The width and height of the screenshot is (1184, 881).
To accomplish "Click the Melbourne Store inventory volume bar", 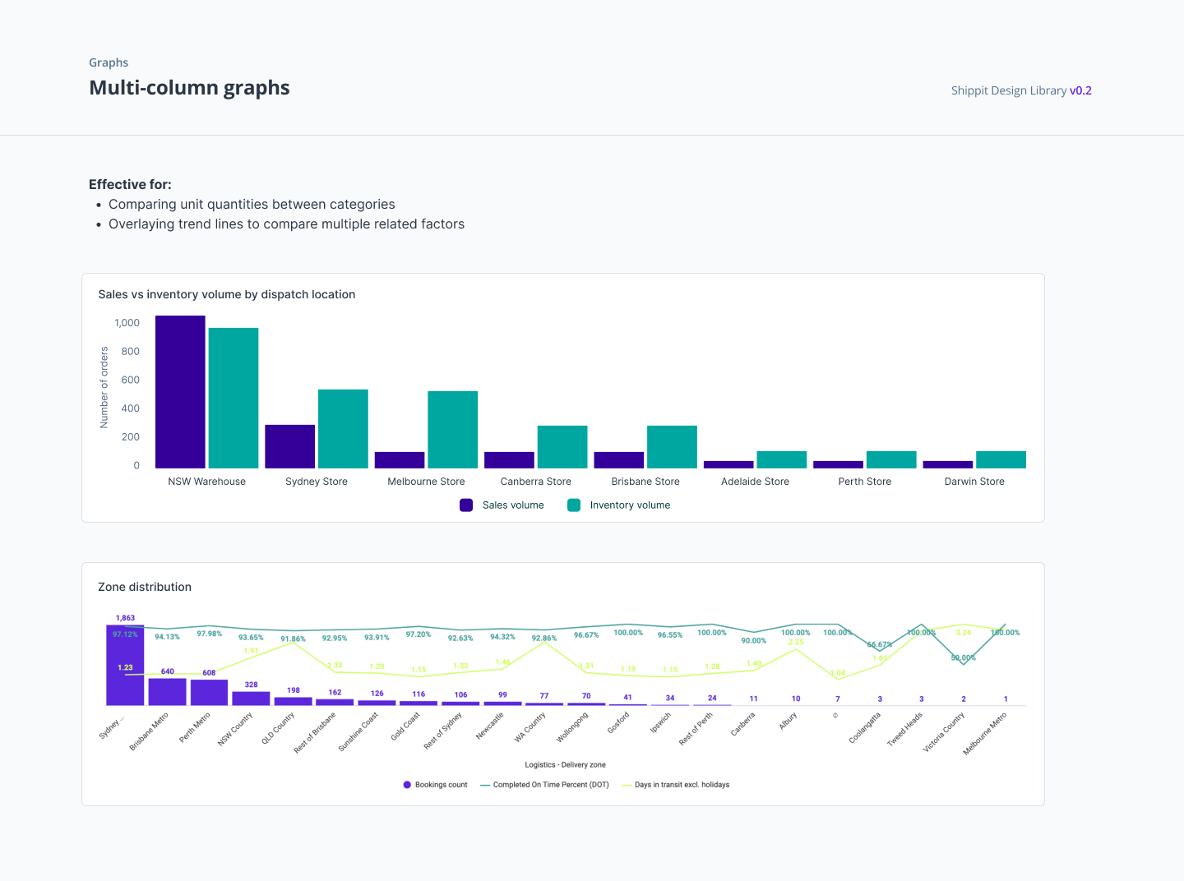I will (x=452, y=430).
